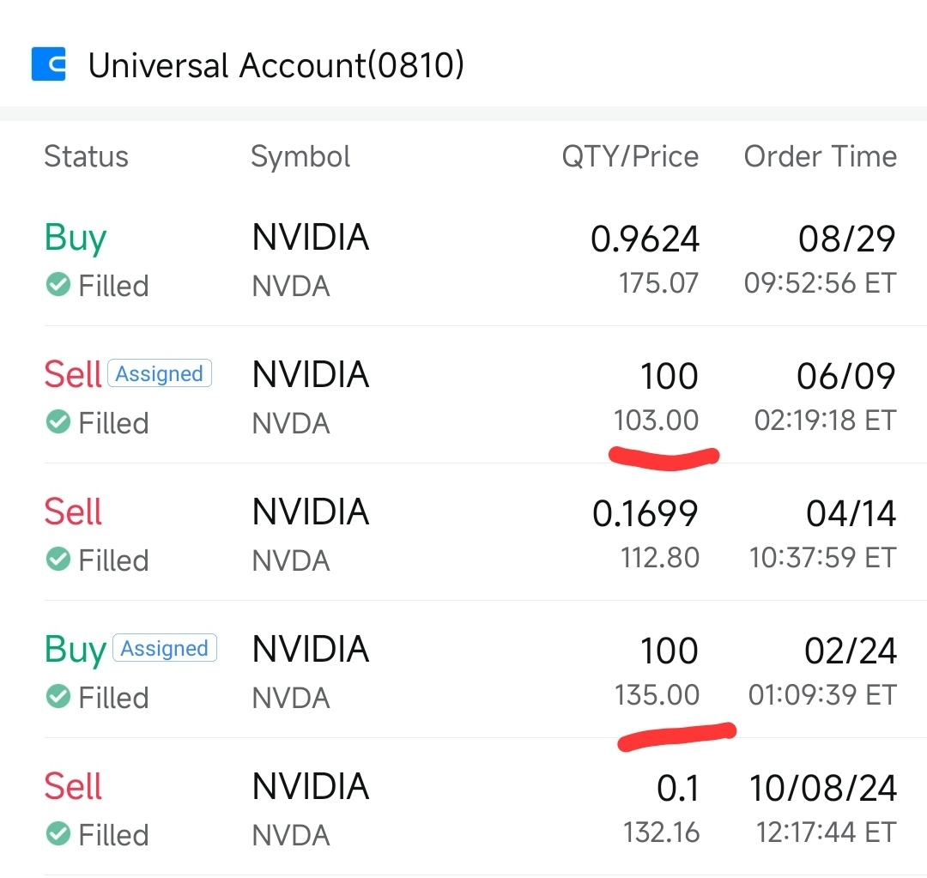The width and height of the screenshot is (927, 878).
Task: Sort by the QTY/Price column header
Action: [630, 157]
